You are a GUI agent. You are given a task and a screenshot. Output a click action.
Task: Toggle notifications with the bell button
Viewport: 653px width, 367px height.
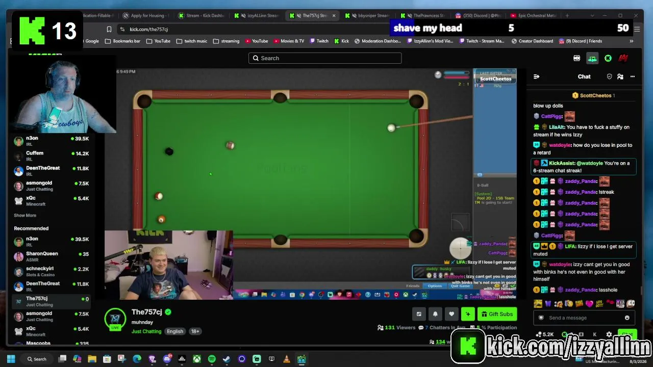click(x=435, y=314)
